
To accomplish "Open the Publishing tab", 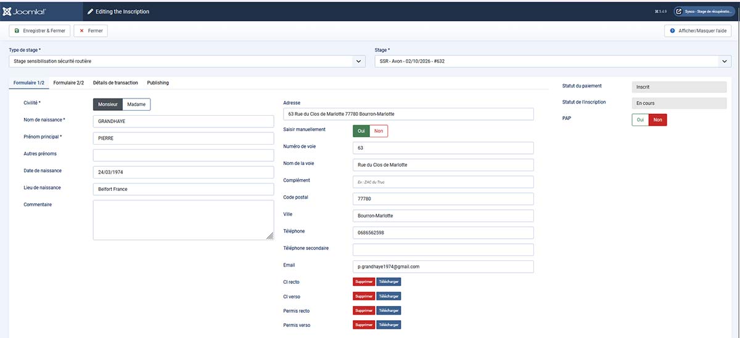I will (x=158, y=82).
